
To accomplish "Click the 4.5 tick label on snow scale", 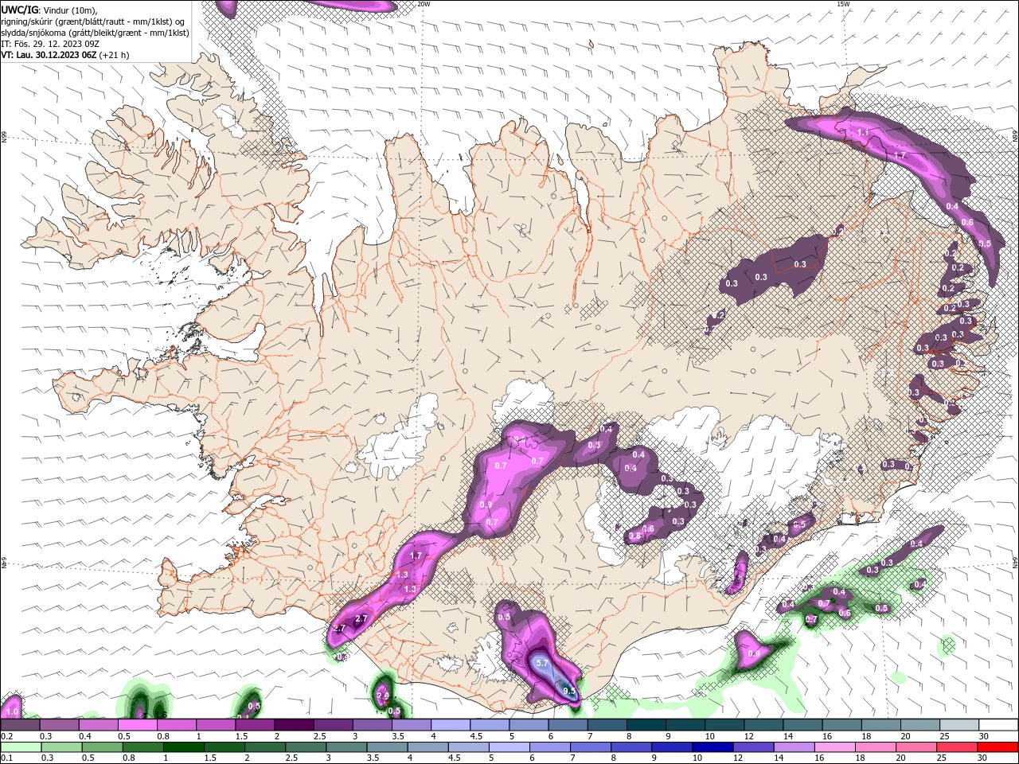I will [476, 736].
